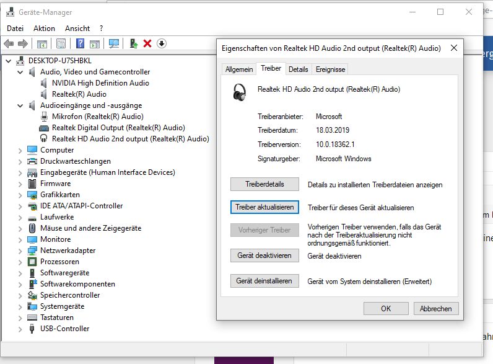
Task: Collapse Audio, Video und Gamecontroller
Action: point(20,72)
